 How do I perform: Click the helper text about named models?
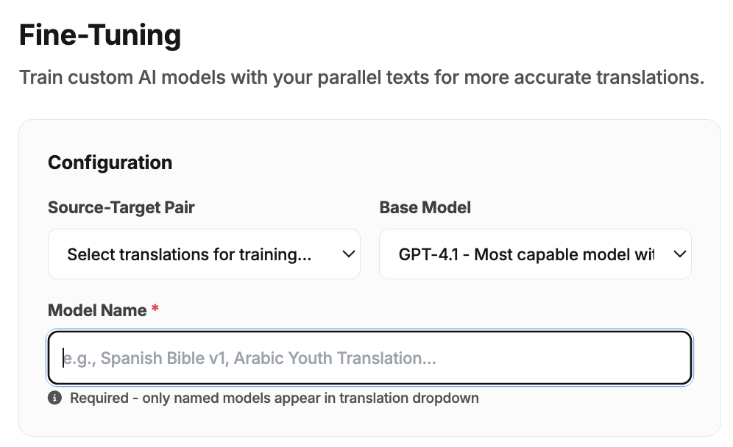coord(275,398)
